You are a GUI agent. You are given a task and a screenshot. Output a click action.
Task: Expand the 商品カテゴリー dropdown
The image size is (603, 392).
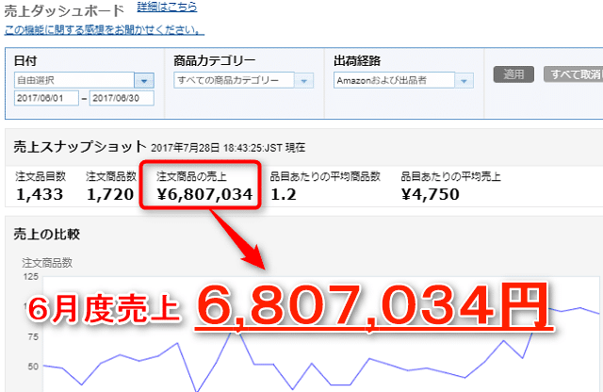click(304, 81)
